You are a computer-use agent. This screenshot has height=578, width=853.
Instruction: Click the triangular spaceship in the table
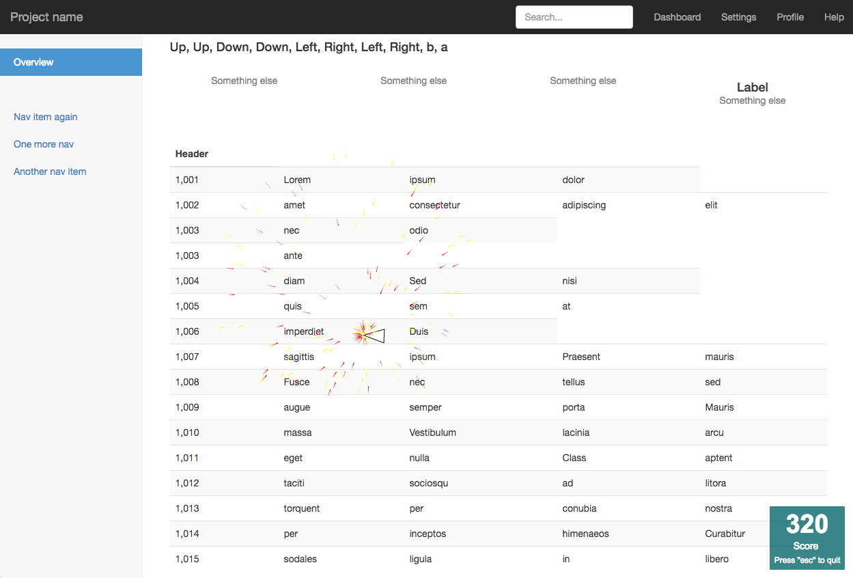click(374, 335)
